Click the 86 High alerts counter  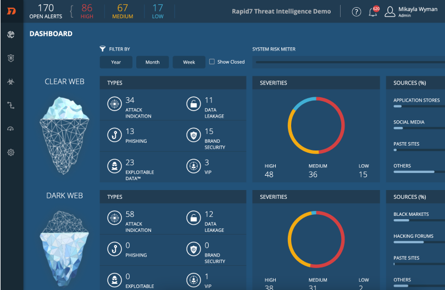pyautogui.click(x=87, y=12)
